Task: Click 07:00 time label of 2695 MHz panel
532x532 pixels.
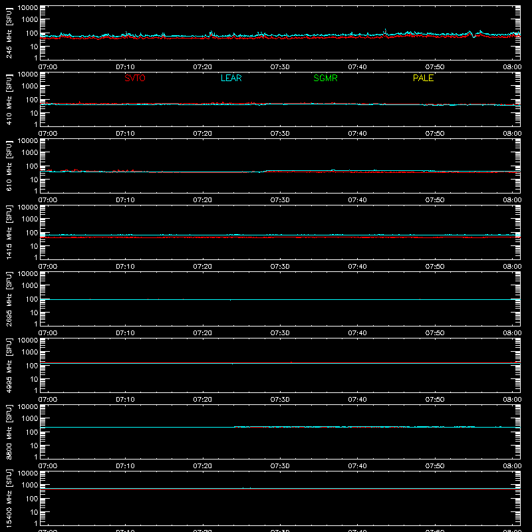Action: point(48,333)
